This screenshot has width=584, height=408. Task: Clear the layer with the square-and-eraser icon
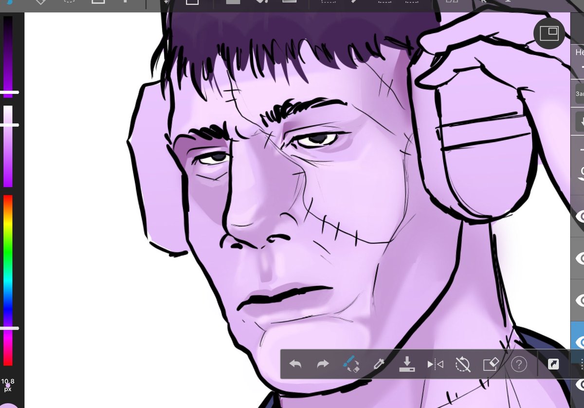click(491, 364)
